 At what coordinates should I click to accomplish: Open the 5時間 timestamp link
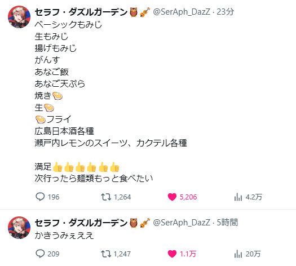coord(227,223)
